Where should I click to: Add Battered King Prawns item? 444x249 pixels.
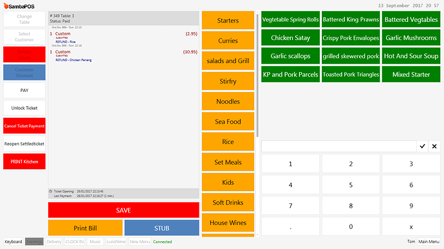coord(351,19)
